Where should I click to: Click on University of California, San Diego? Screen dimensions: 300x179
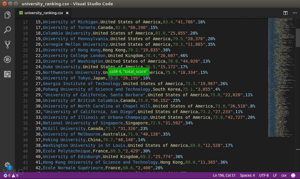[89, 112]
